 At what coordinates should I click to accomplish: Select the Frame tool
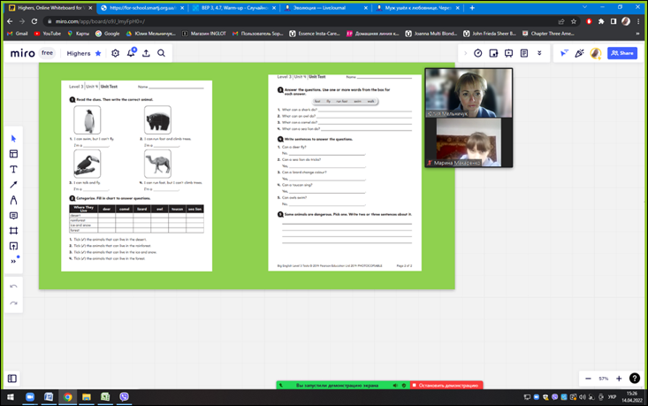point(13,231)
